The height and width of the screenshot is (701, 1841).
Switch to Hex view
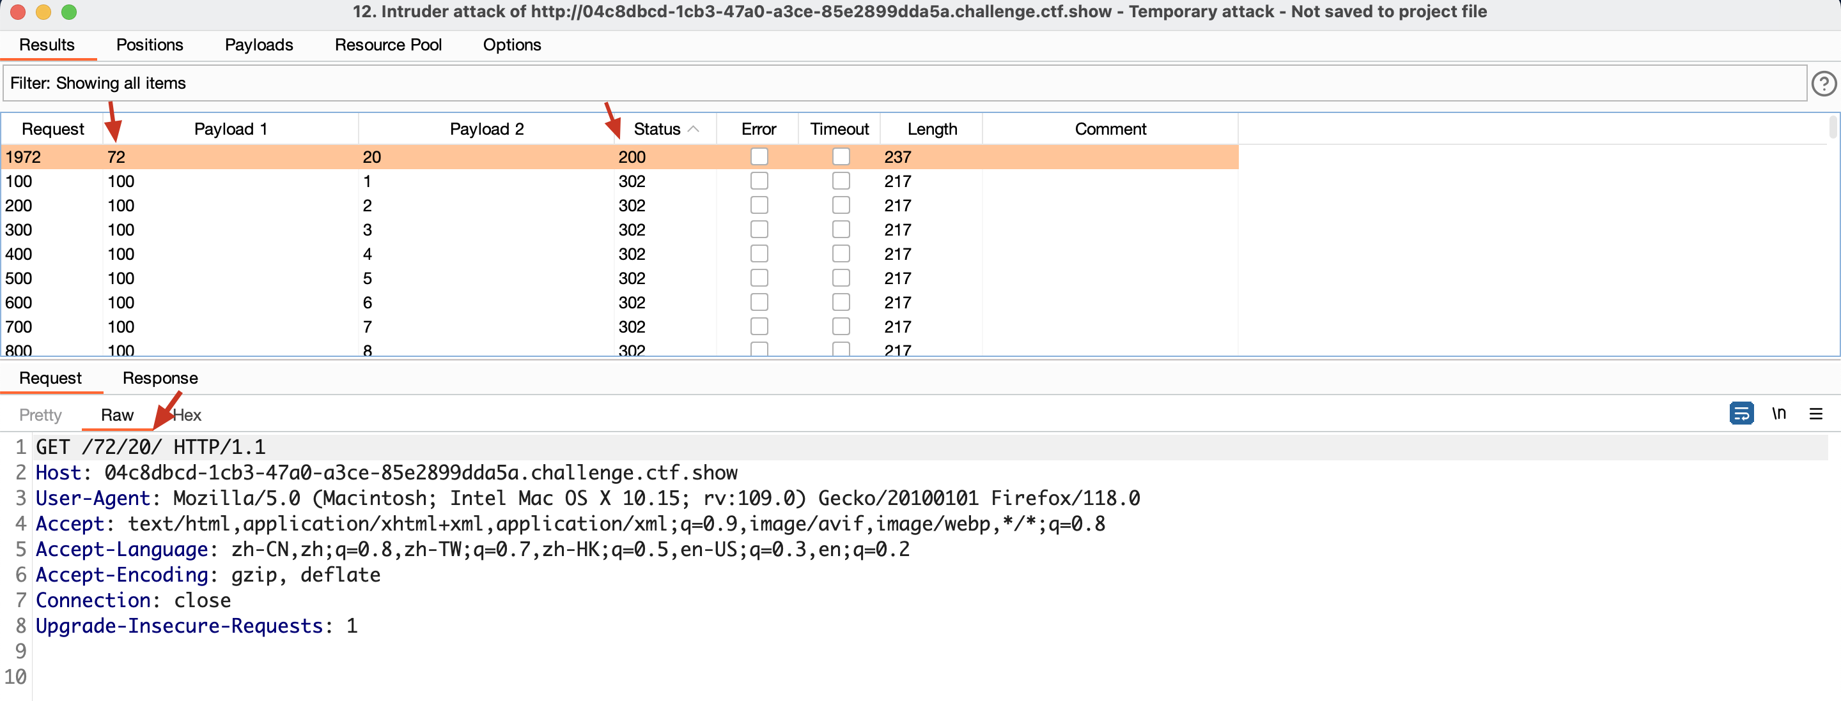click(x=187, y=416)
